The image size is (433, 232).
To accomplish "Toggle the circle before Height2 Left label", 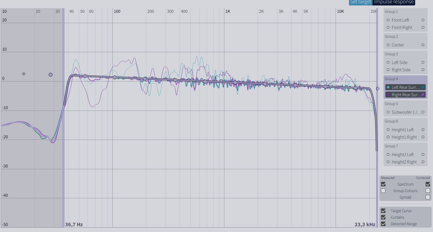I will (x=388, y=155).
